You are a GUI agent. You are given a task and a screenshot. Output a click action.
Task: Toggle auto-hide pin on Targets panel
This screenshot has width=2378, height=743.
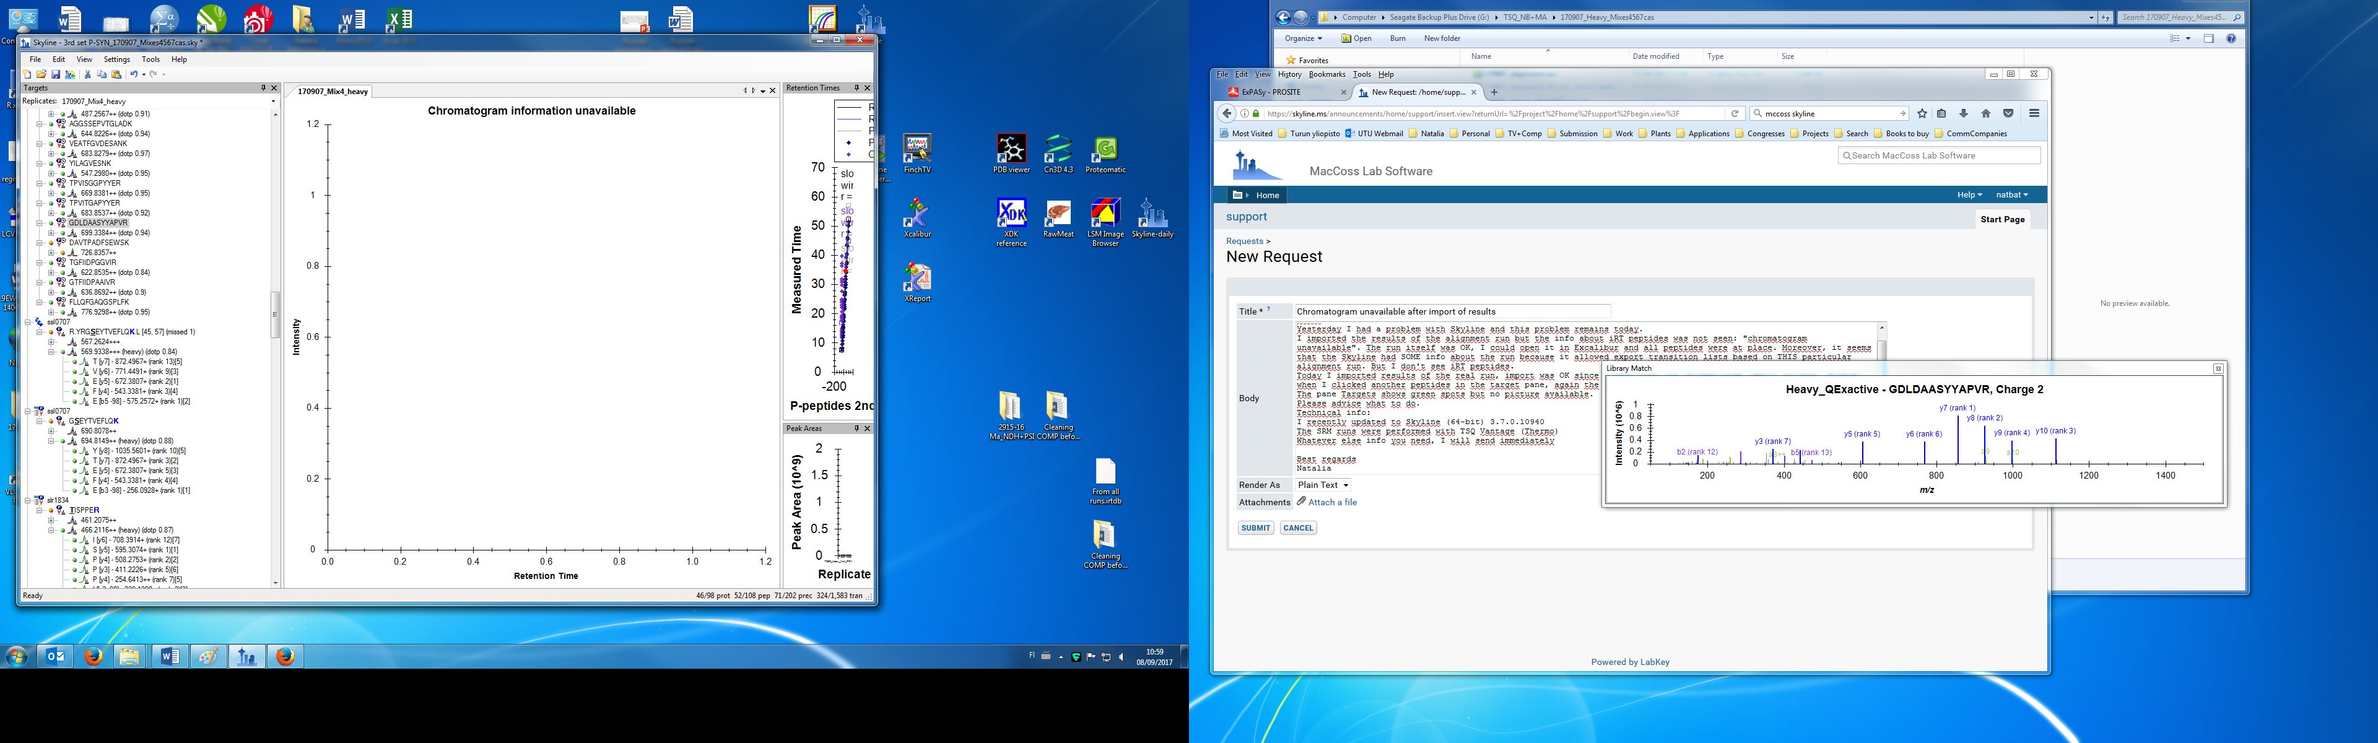(x=263, y=88)
